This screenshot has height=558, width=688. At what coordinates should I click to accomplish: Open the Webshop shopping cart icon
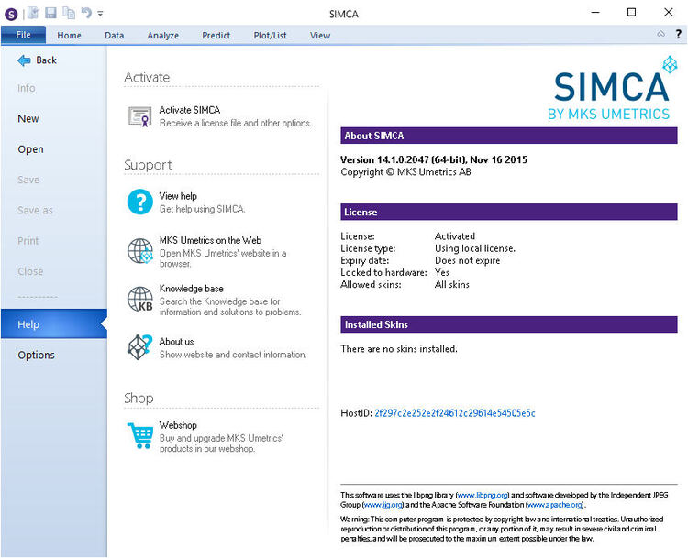click(x=139, y=435)
